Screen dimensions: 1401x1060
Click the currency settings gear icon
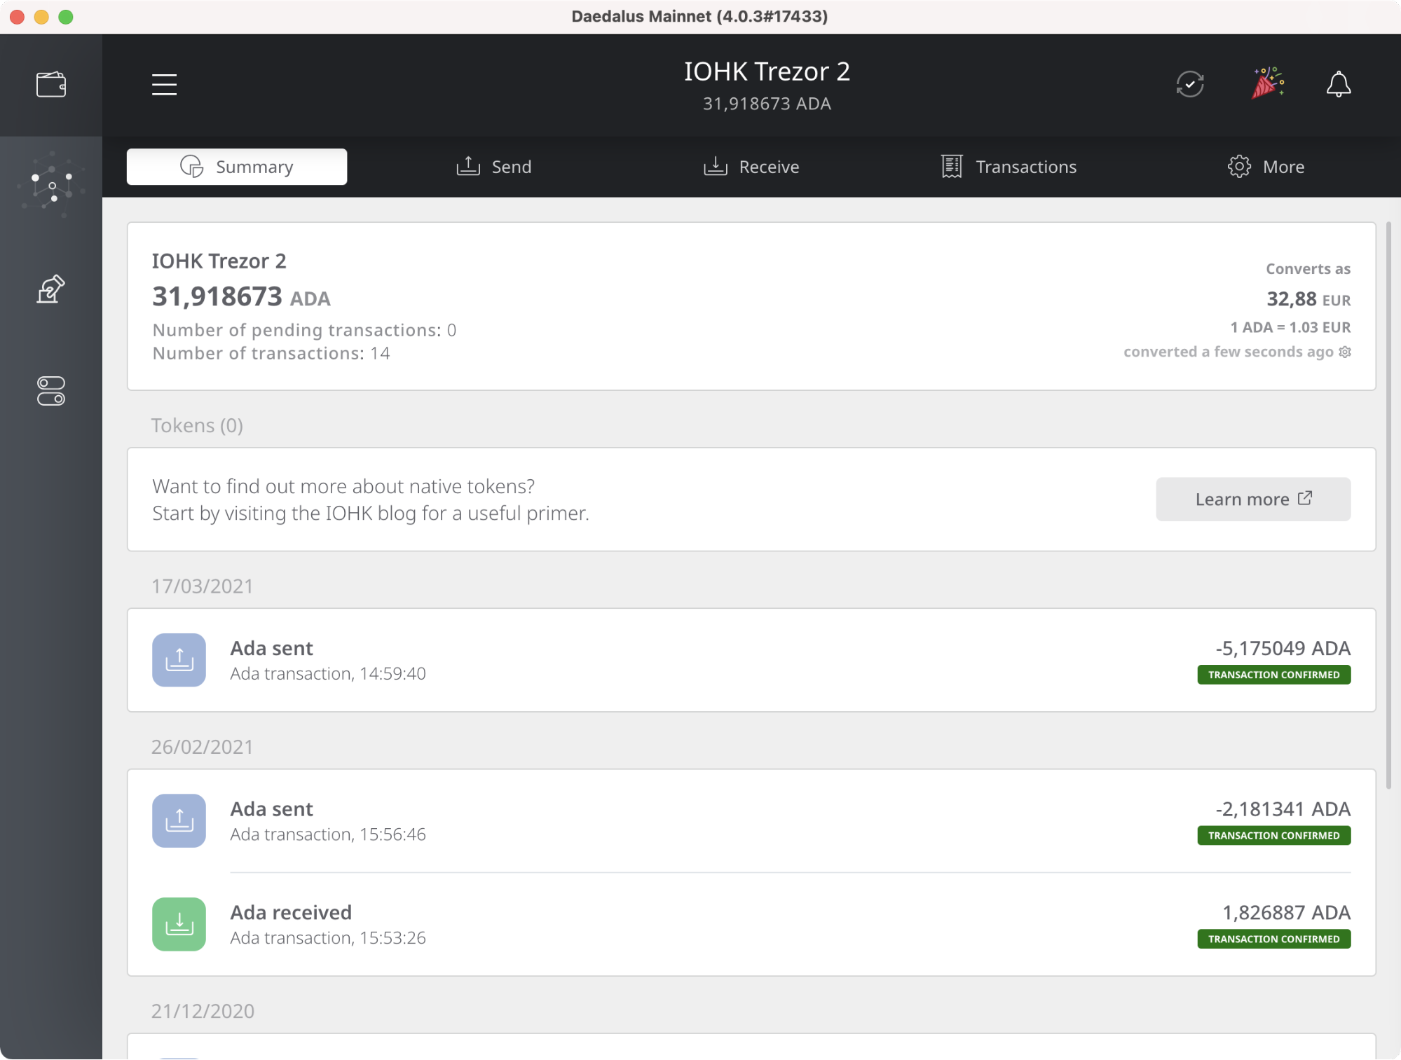click(1344, 352)
